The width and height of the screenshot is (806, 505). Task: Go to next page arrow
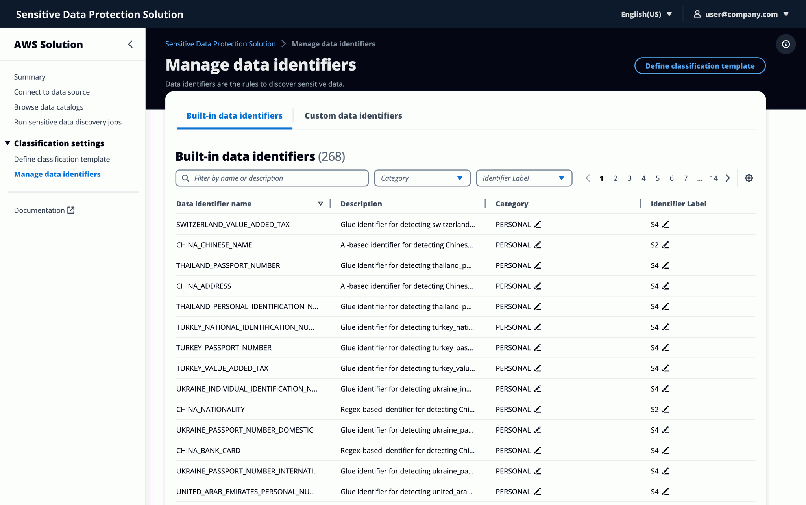point(728,178)
